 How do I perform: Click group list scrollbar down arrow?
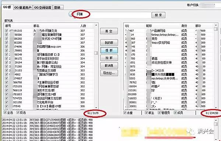[x=96, y=107]
